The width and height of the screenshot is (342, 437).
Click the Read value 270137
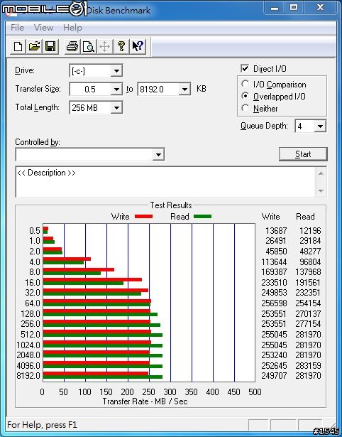point(308,314)
